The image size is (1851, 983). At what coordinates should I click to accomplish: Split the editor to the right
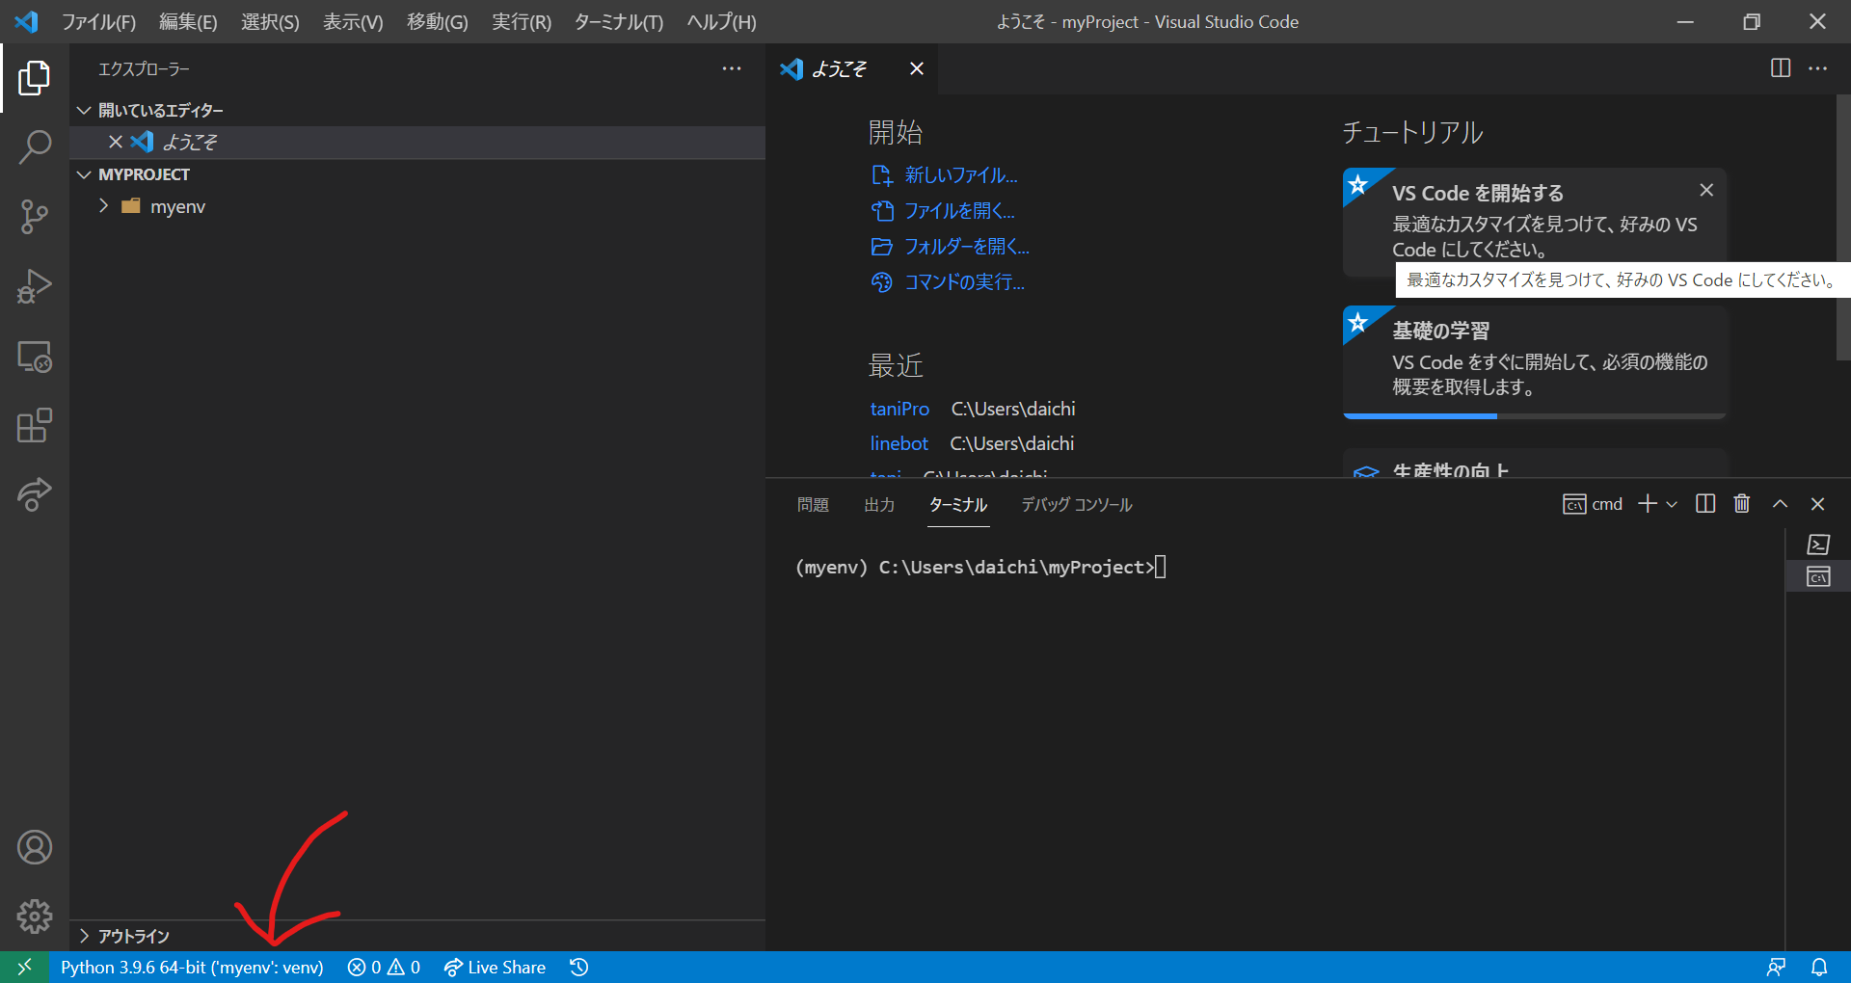[x=1781, y=68]
